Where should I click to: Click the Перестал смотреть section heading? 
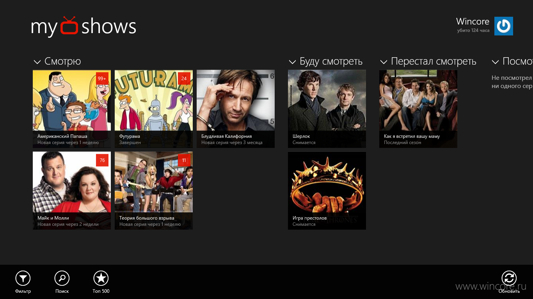click(434, 62)
